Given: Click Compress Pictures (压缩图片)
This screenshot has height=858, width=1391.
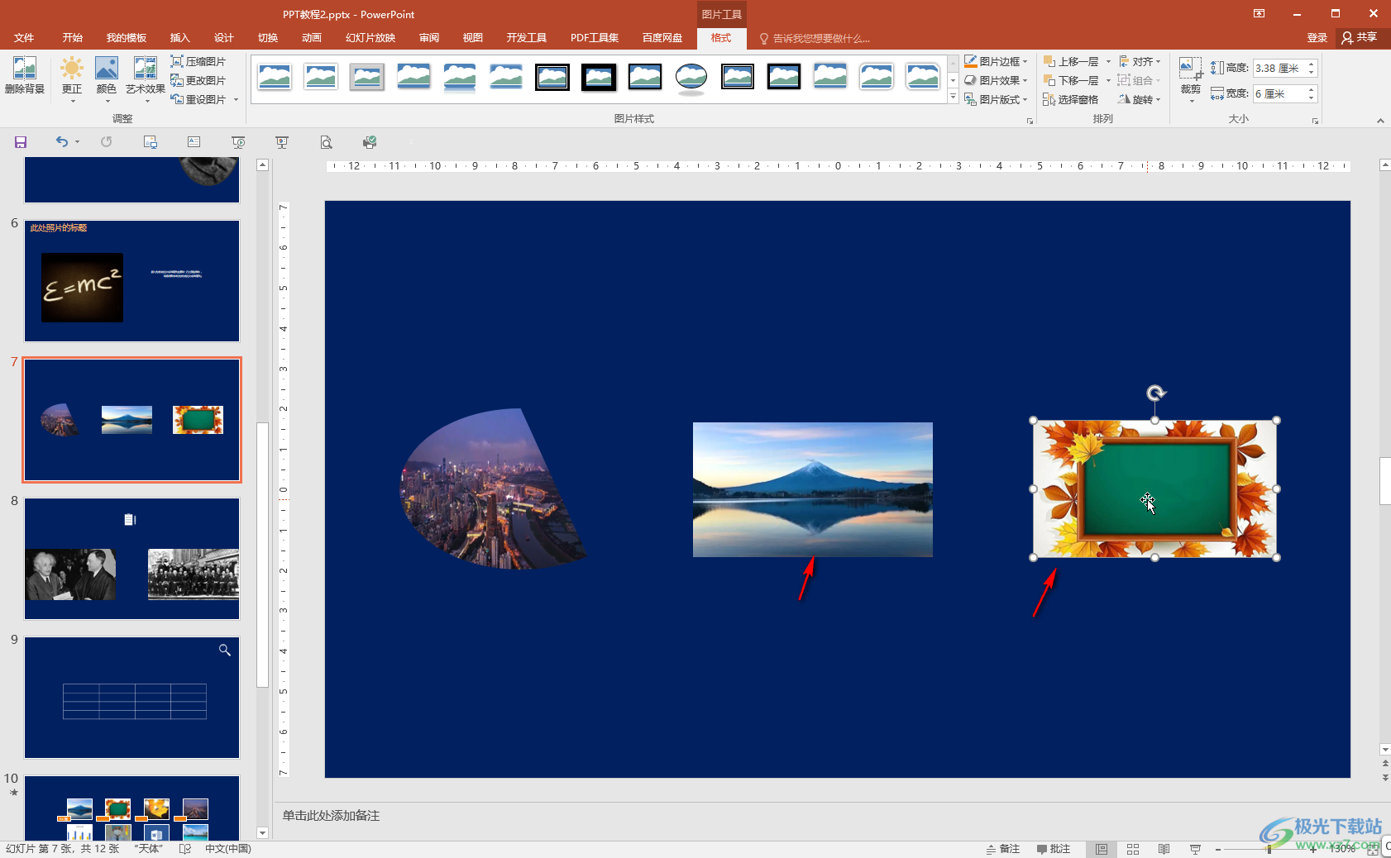Looking at the screenshot, I should tap(198, 61).
